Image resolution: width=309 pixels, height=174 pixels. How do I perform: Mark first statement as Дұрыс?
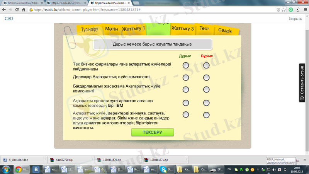pos(186,65)
